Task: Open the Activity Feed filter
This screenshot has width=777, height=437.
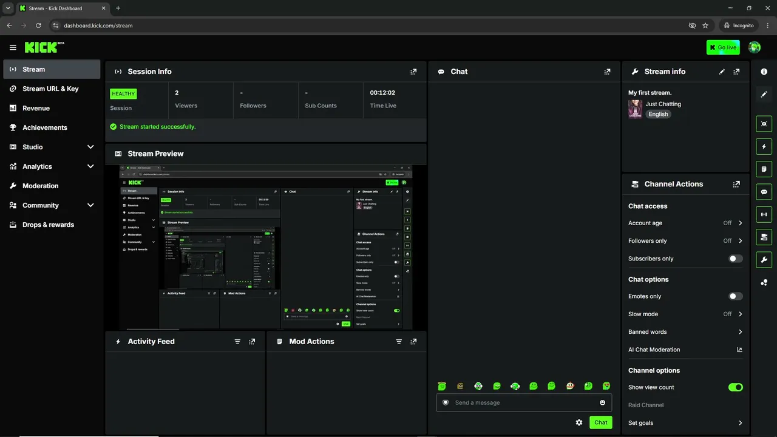Action: [237, 342]
